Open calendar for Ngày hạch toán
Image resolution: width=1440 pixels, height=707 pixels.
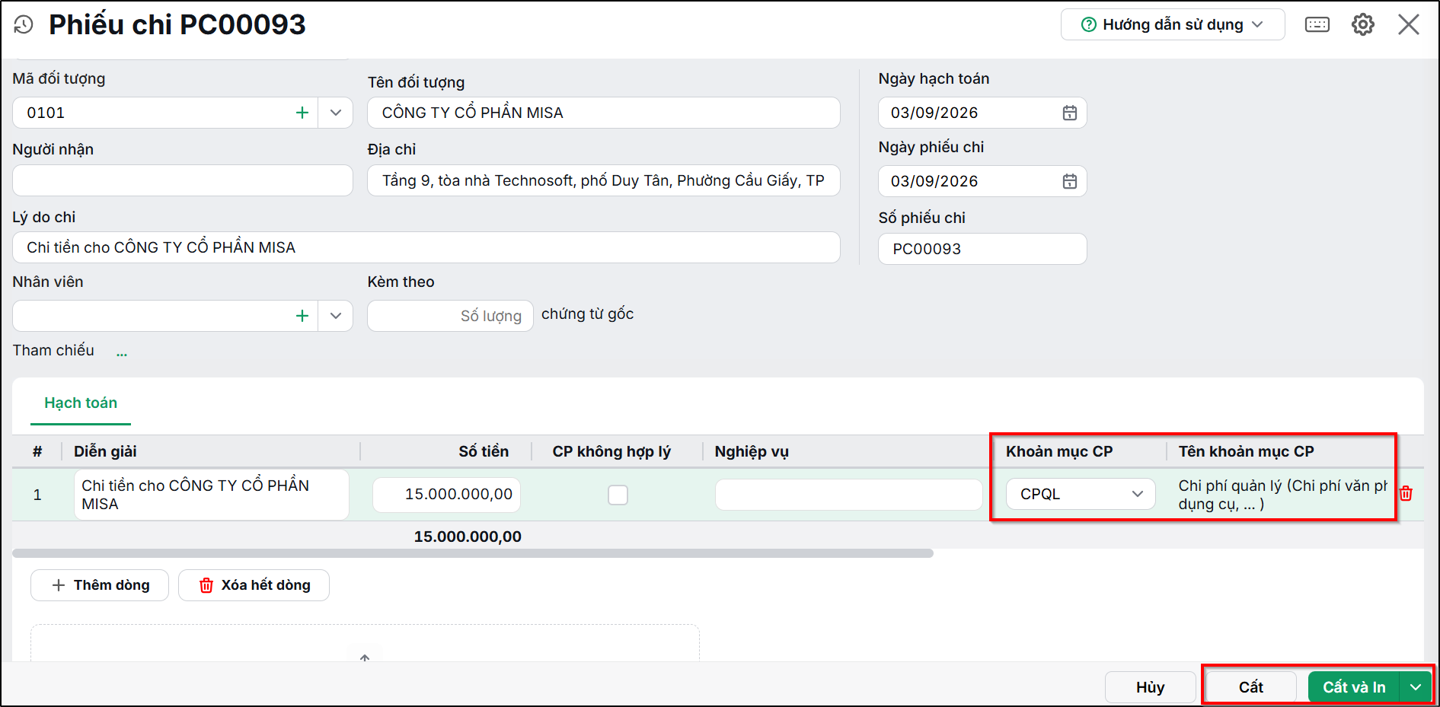tap(1070, 113)
